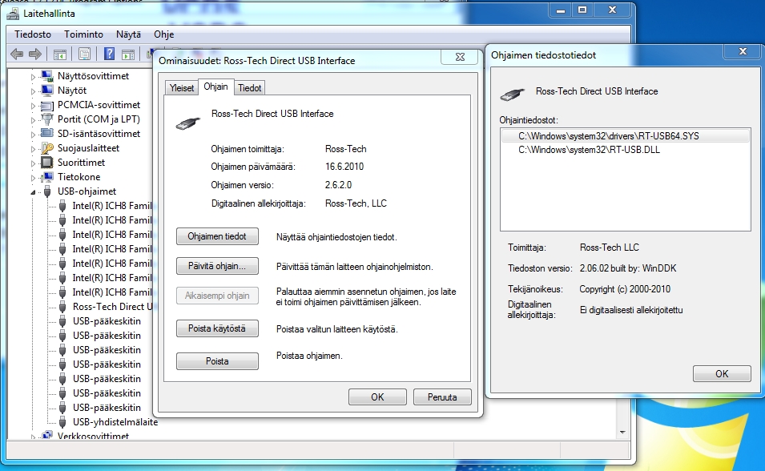
Task: Click the Properties toolbar icon
Action: click(x=85, y=54)
